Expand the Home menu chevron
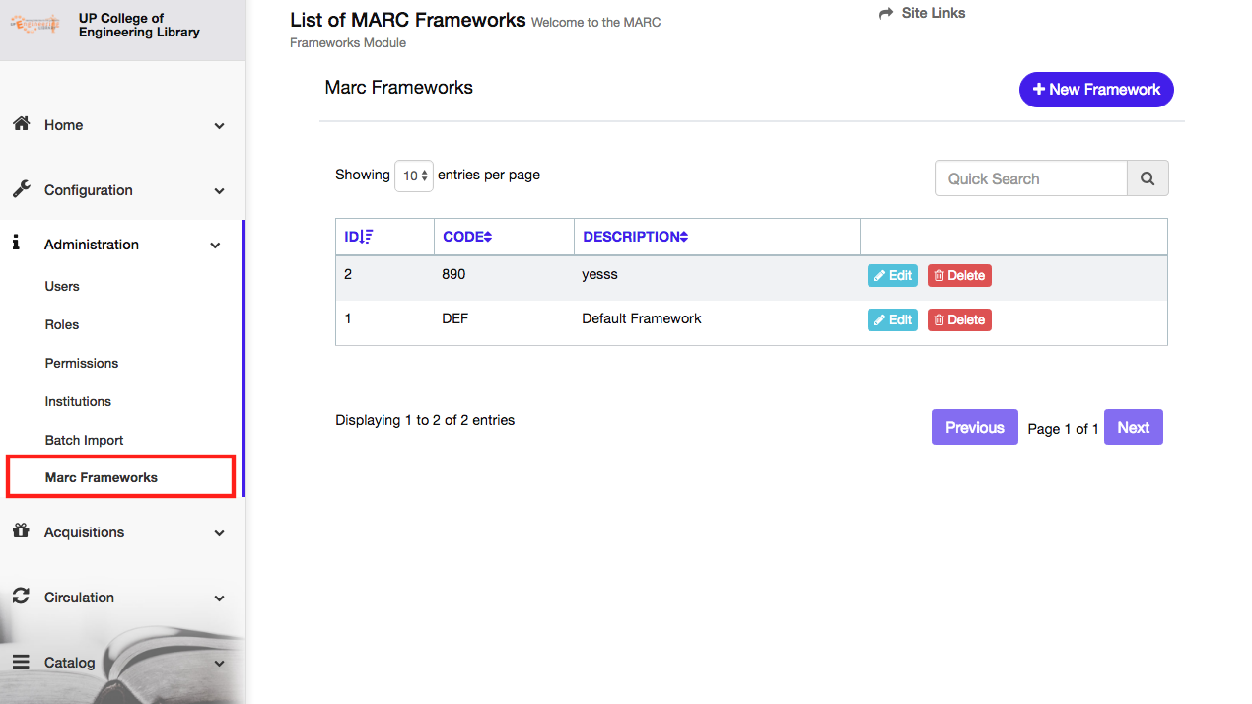The width and height of the screenshot is (1252, 704). point(219,126)
